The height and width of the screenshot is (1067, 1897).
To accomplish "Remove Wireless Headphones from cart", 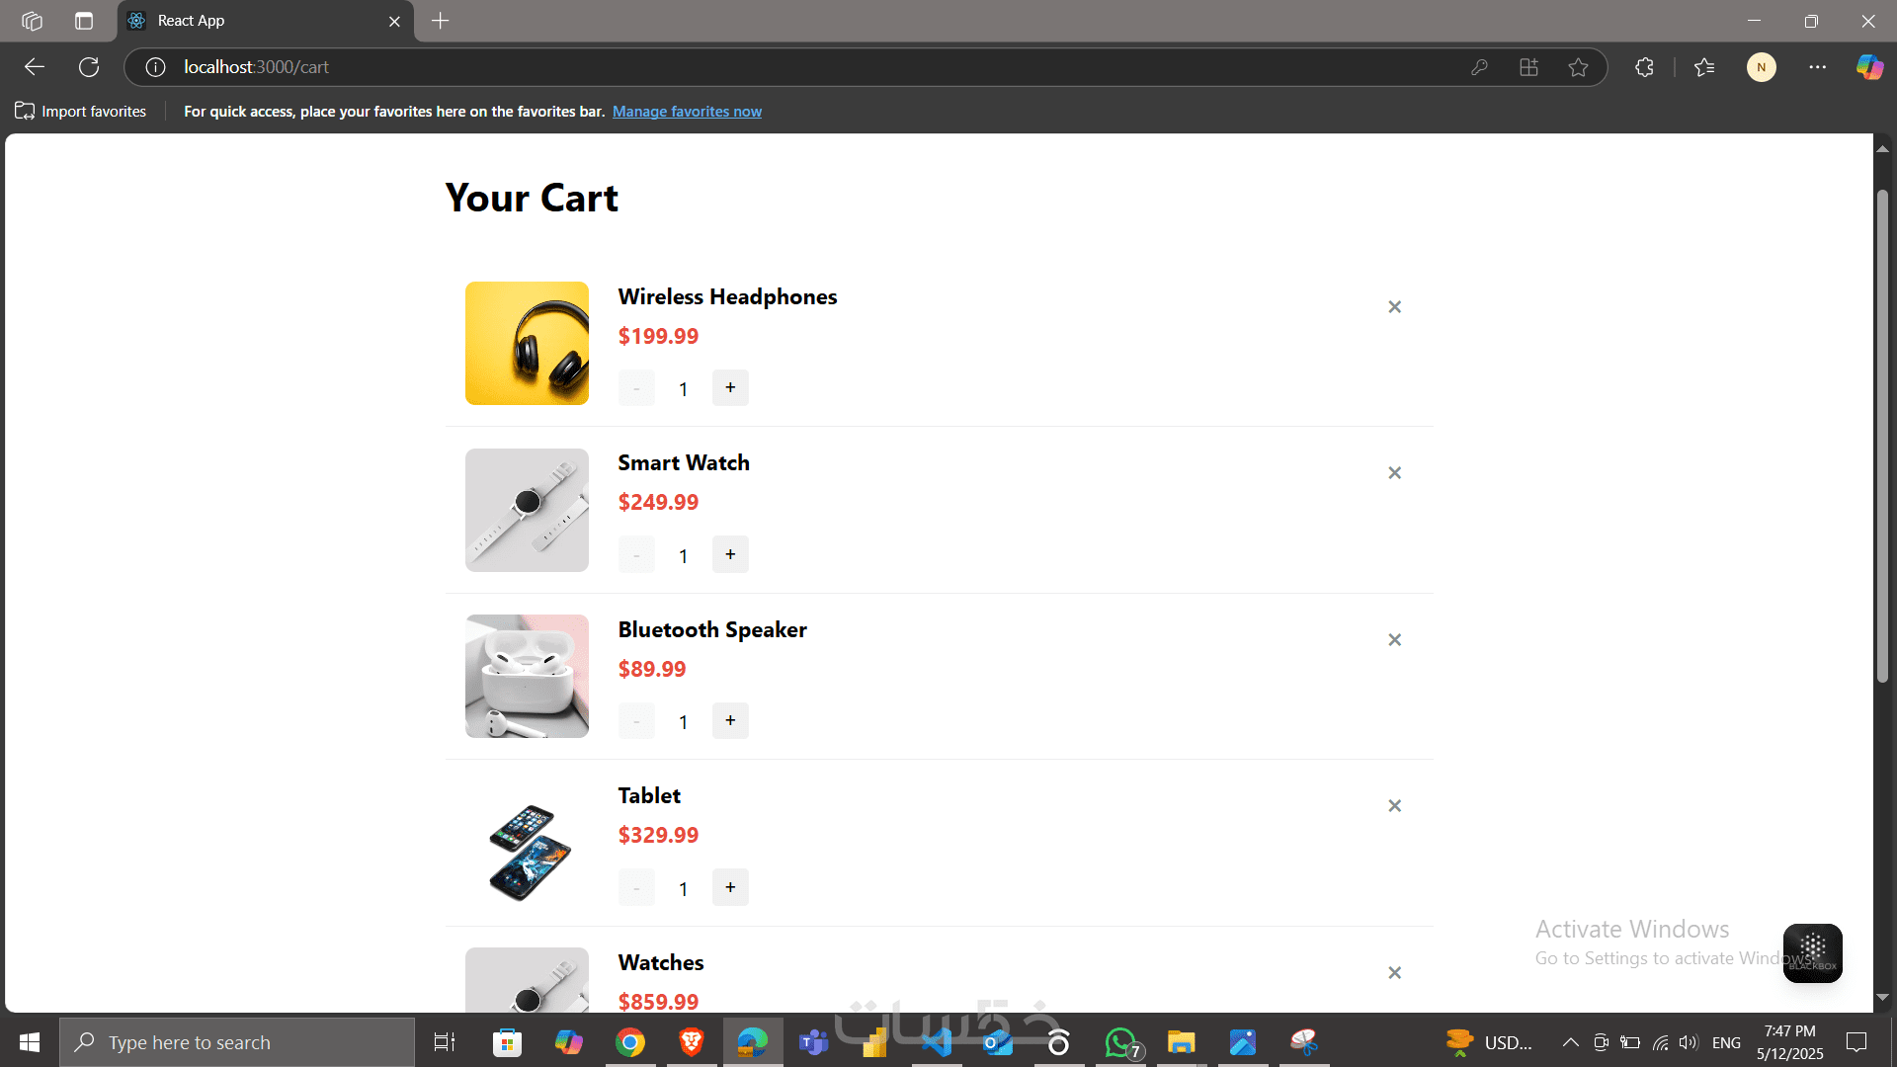I will 1394,307.
